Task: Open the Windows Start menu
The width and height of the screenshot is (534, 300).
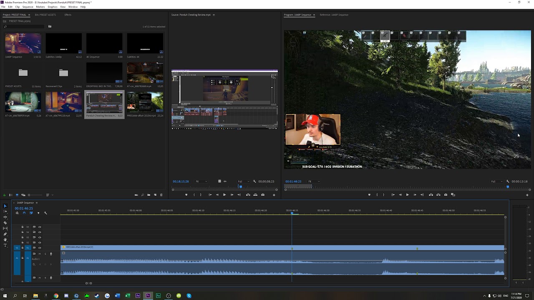Action: click(x=5, y=296)
